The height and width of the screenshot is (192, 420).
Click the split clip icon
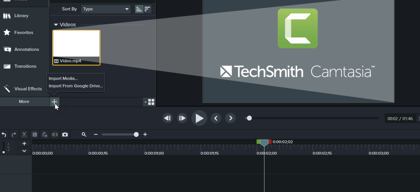[55, 135]
